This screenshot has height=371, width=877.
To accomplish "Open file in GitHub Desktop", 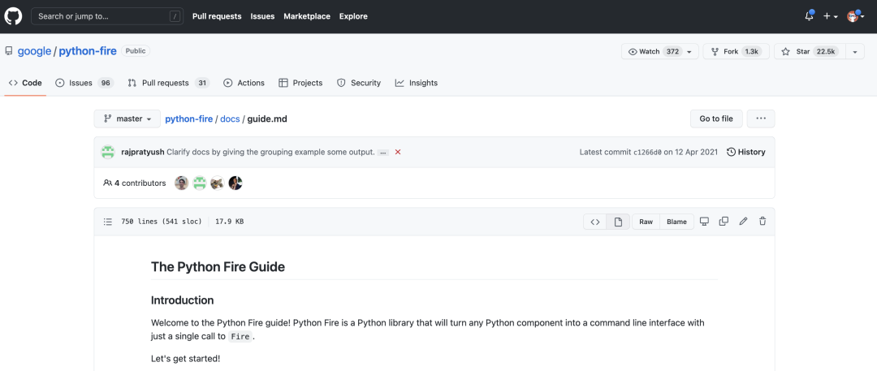I will click(x=704, y=222).
